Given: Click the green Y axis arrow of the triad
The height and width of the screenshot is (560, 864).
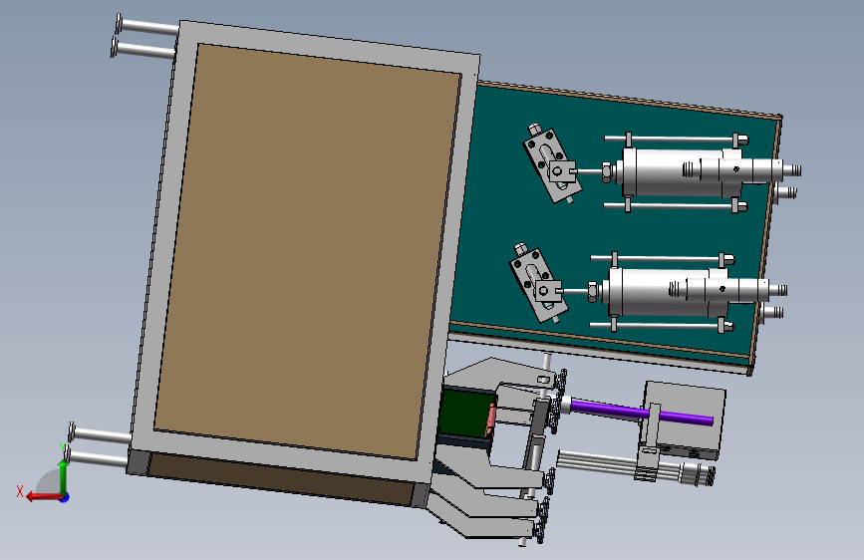Looking at the screenshot, I should pos(64,475).
